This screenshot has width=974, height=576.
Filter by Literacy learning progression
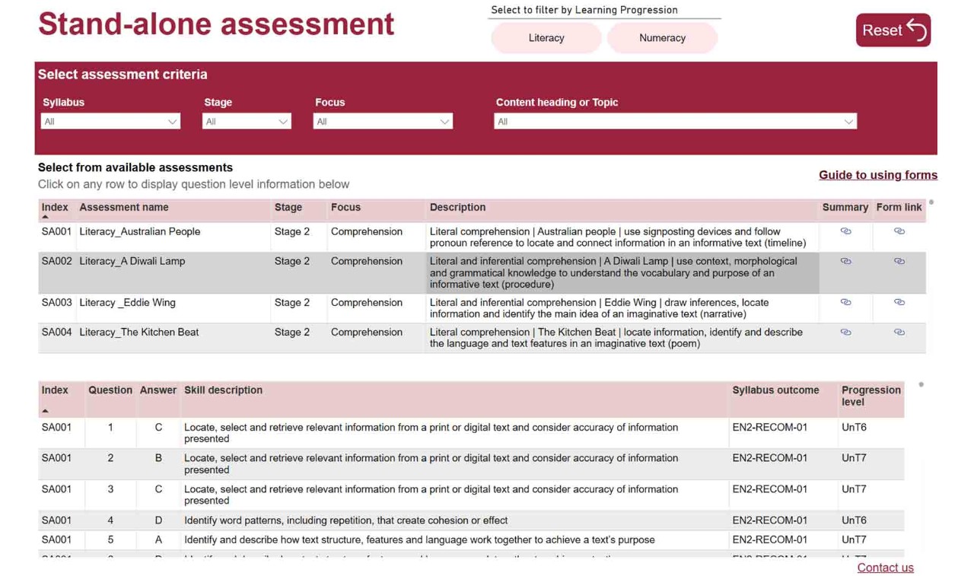click(x=546, y=38)
